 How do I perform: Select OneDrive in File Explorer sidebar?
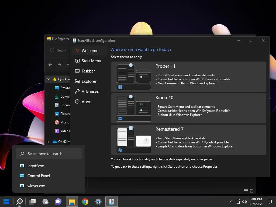61,142
